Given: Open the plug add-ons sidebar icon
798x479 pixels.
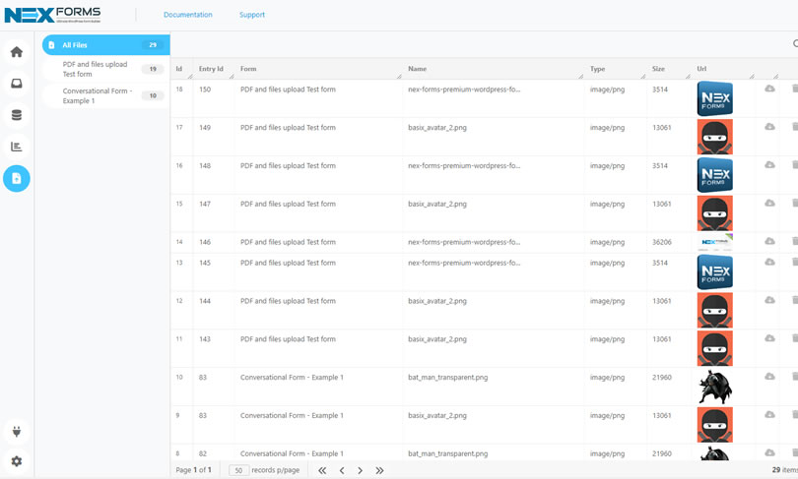Looking at the screenshot, I should [x=17, y=432].
